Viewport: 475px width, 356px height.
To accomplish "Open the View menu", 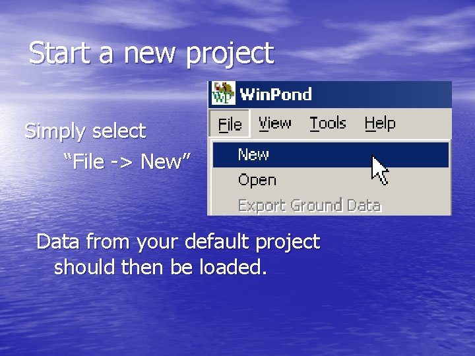I will pos(274,123).
